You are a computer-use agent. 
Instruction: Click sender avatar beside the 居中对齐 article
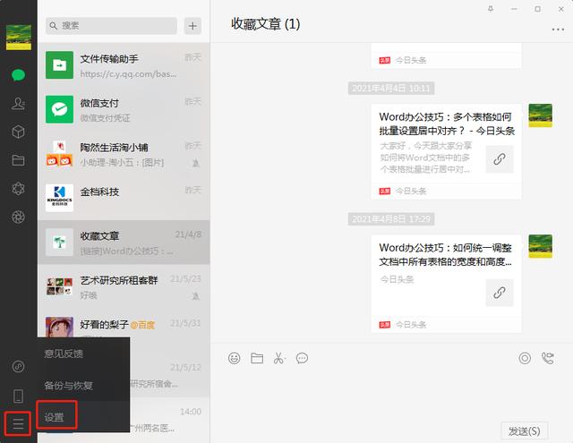click(x=541, y=115)
